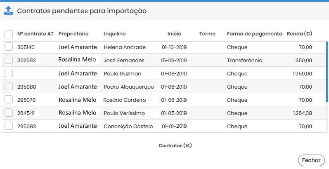Select checkbox for contract 302593
This screenshot has height=169, width=329.
click(9, 60)
